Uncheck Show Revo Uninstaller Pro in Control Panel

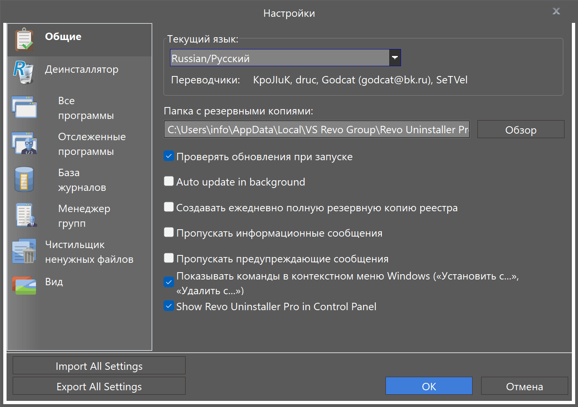(169, 306)
